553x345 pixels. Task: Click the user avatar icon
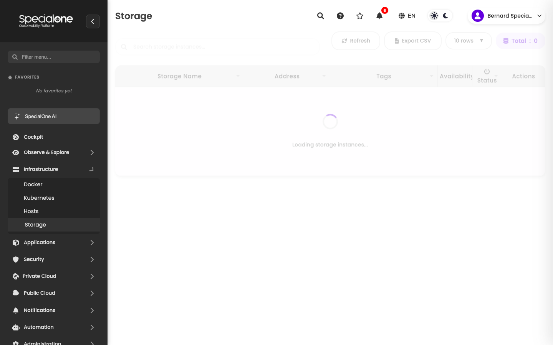[478, 16]
